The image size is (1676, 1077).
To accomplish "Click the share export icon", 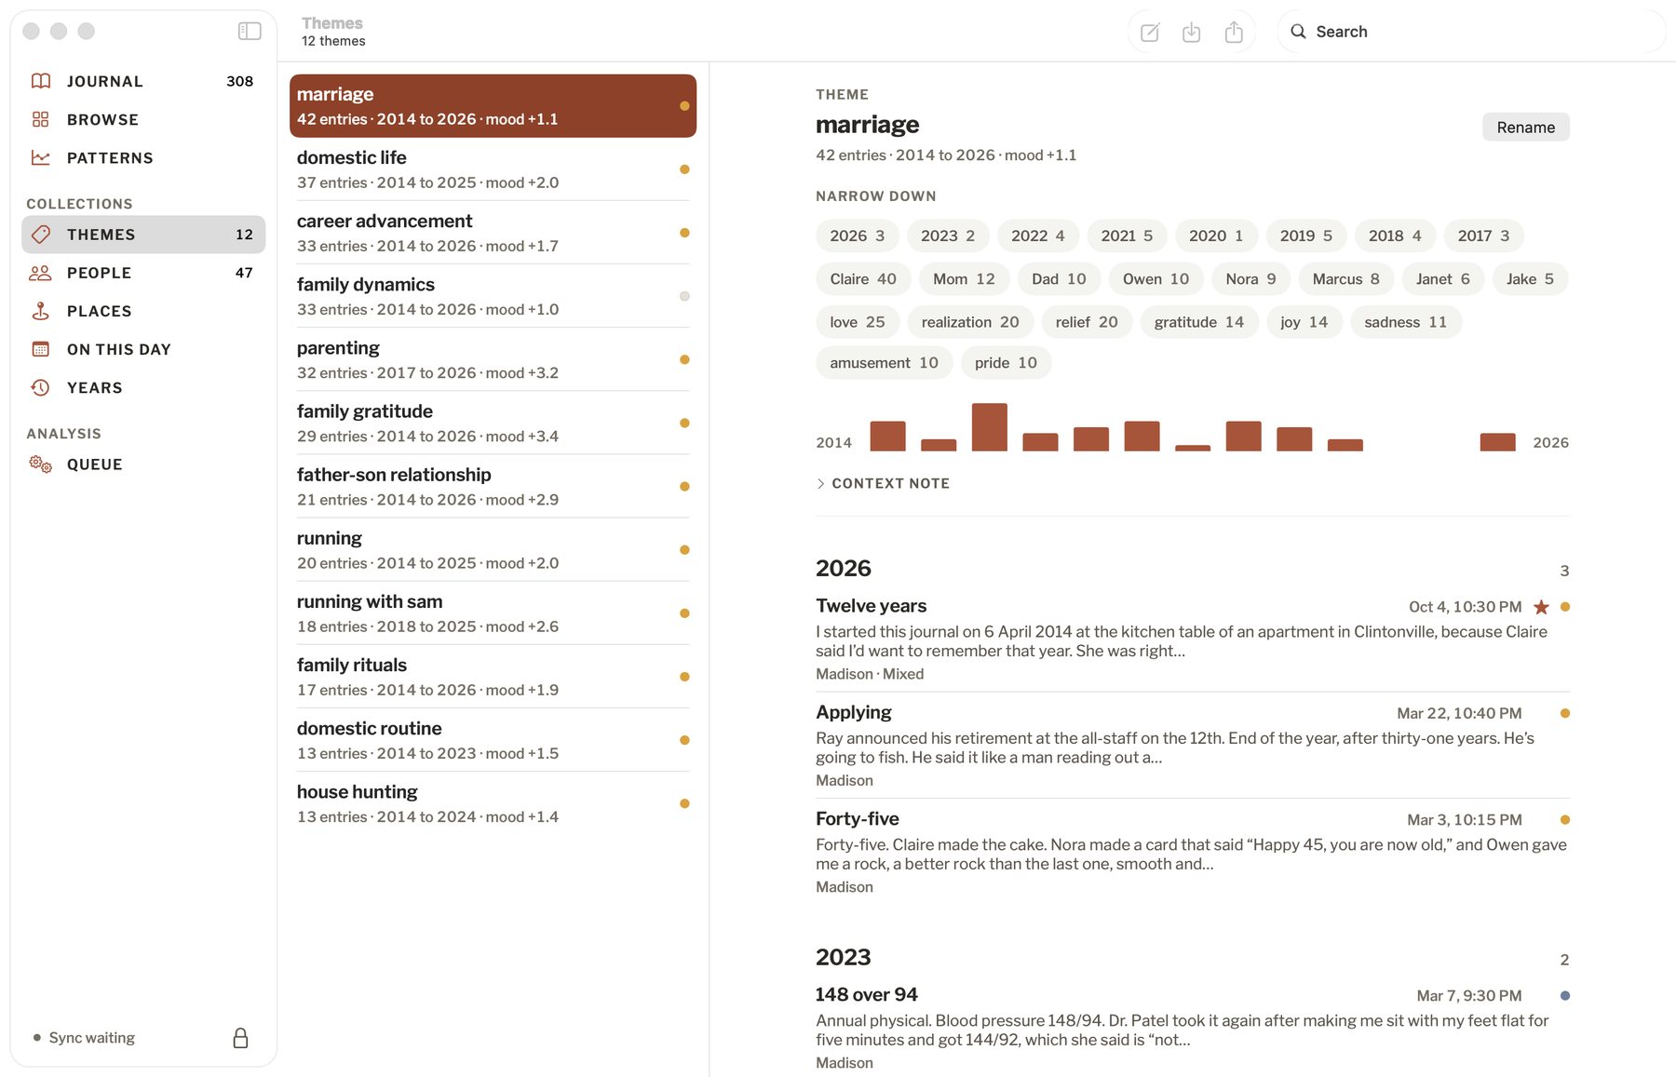I will coord(1234,33).
